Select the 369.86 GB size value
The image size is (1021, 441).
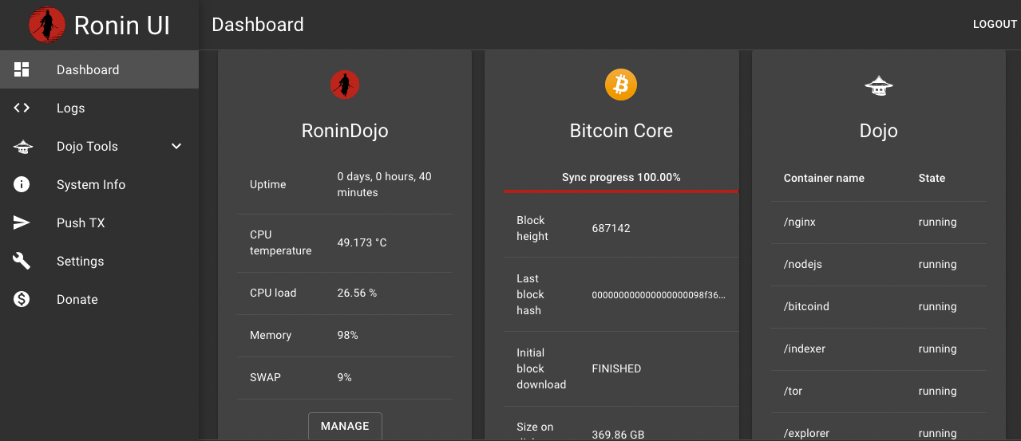coord(618,435)
